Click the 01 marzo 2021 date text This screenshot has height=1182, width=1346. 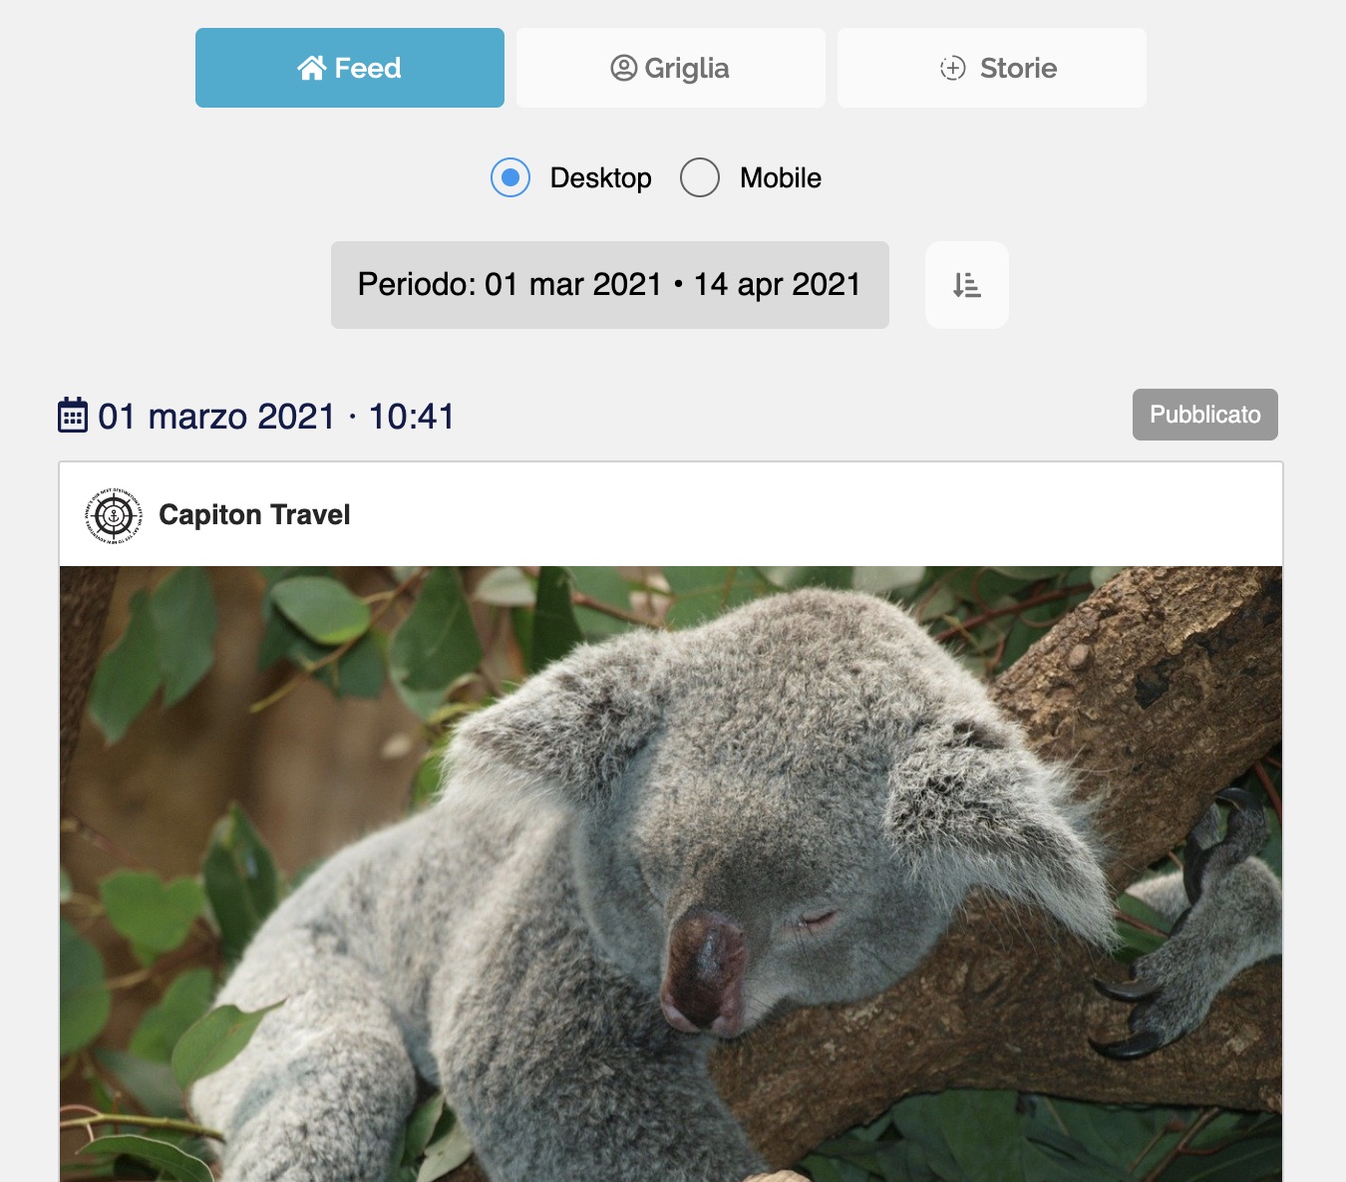coord(216,417)
